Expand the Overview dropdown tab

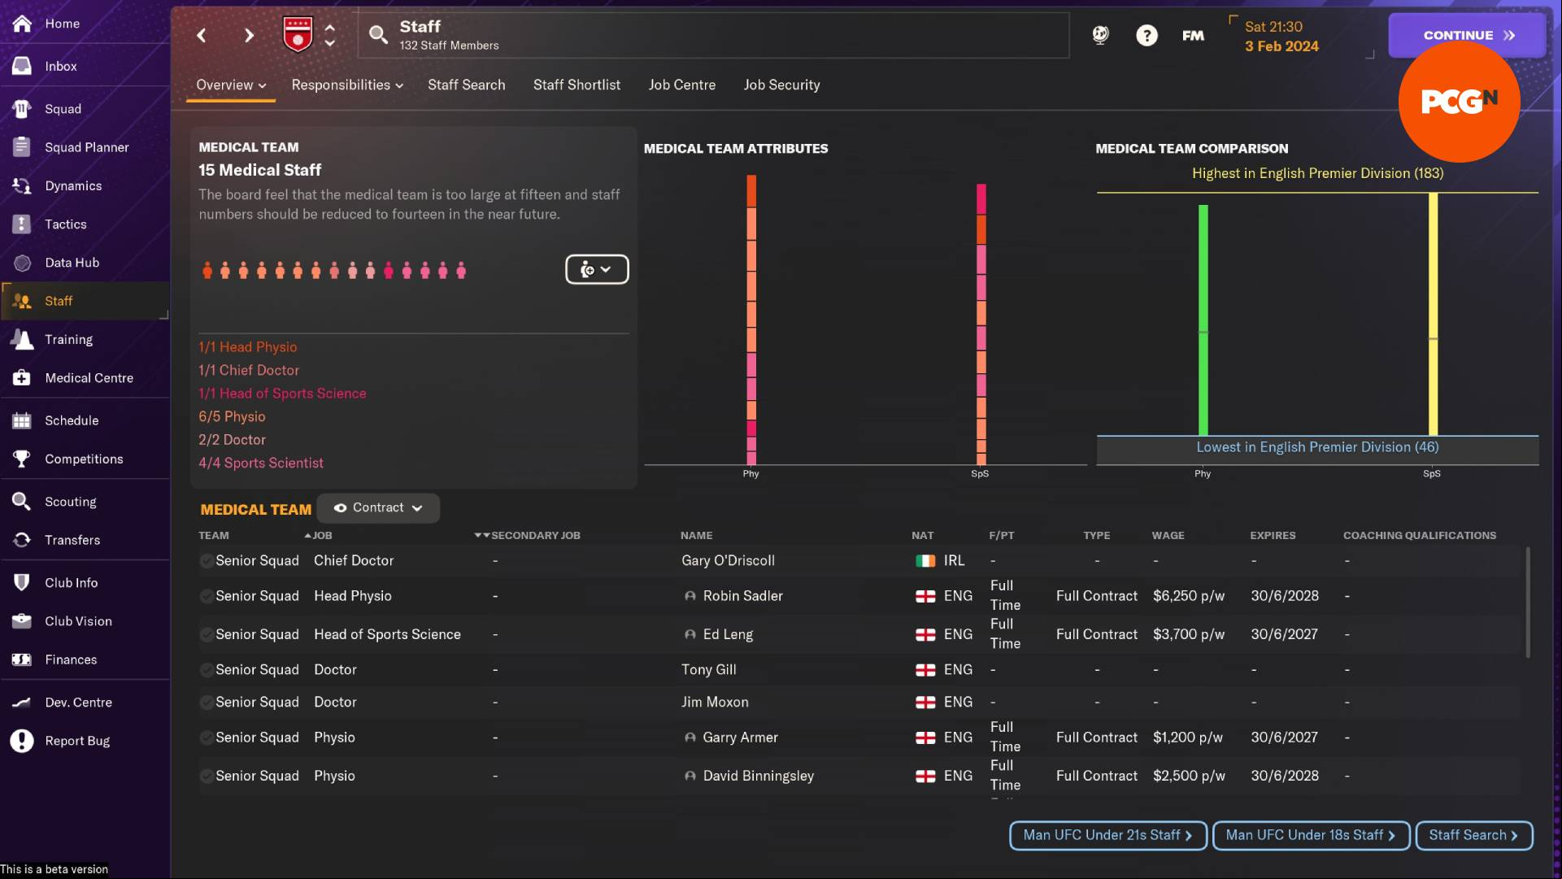[x=231, y=85]
